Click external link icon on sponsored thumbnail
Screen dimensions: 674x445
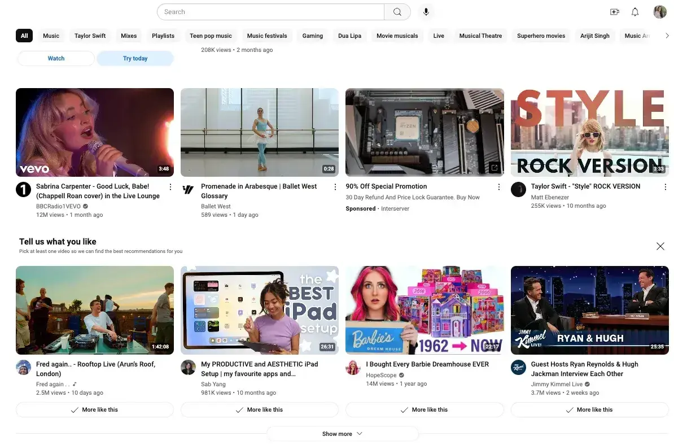pos(494,168)
